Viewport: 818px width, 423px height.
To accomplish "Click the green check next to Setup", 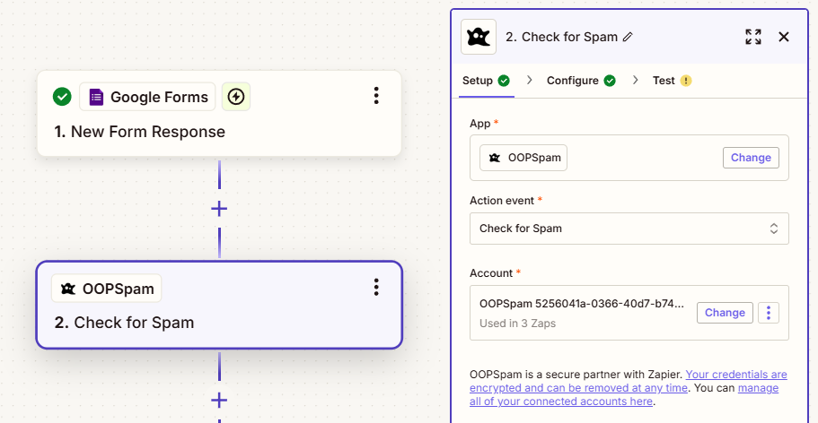I will (x=504, y=81).
